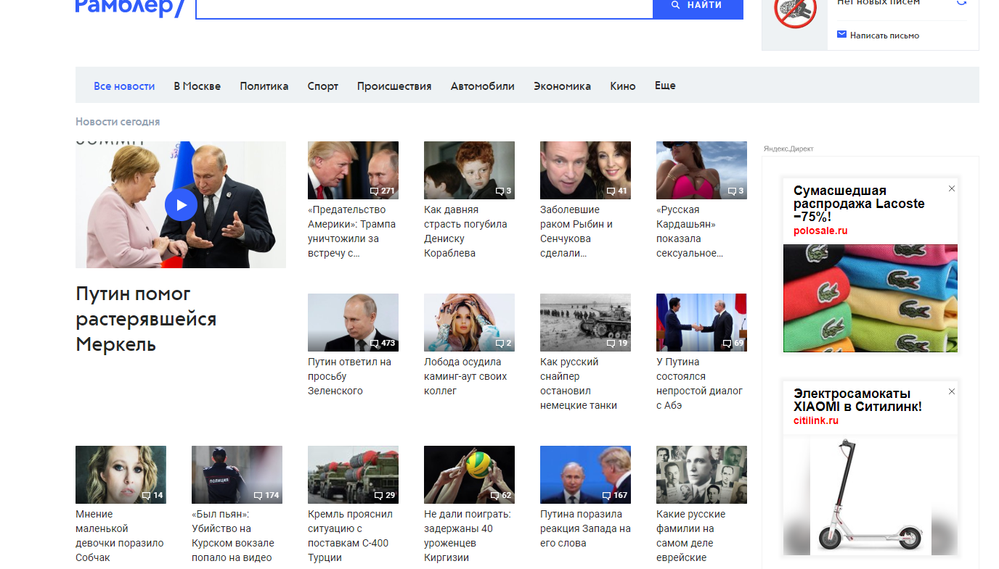This screenshot has width=999, height=569.
Task: Open Путин ответил на просьбу Зеленского
Action: tap(349, 376)
